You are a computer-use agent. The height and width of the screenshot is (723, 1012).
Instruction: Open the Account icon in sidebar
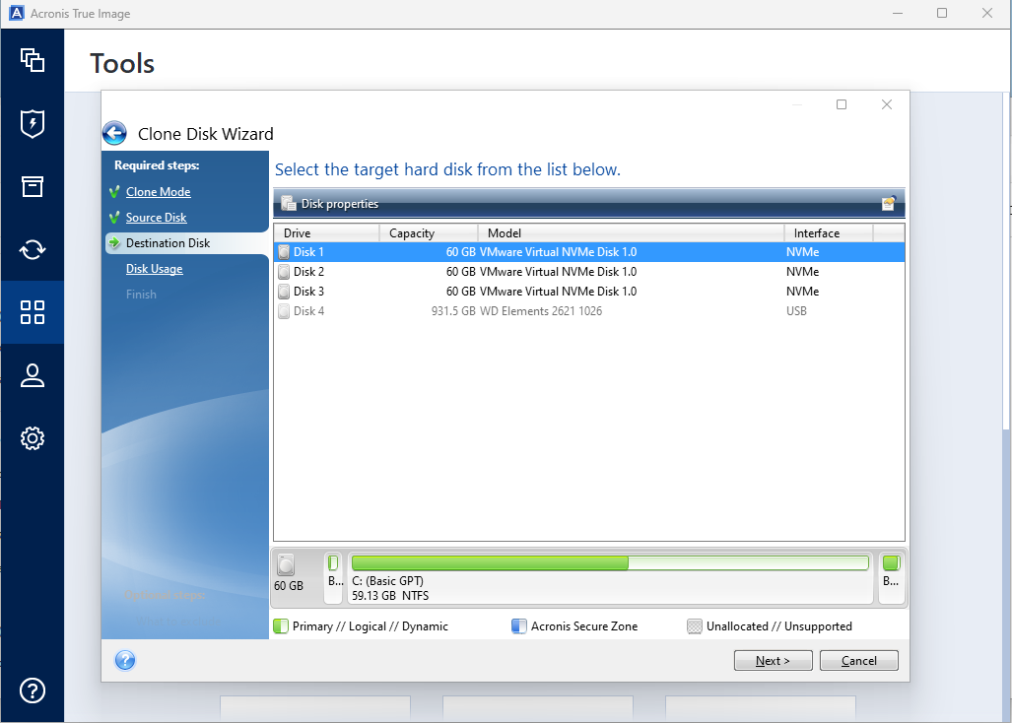[33, 375]
